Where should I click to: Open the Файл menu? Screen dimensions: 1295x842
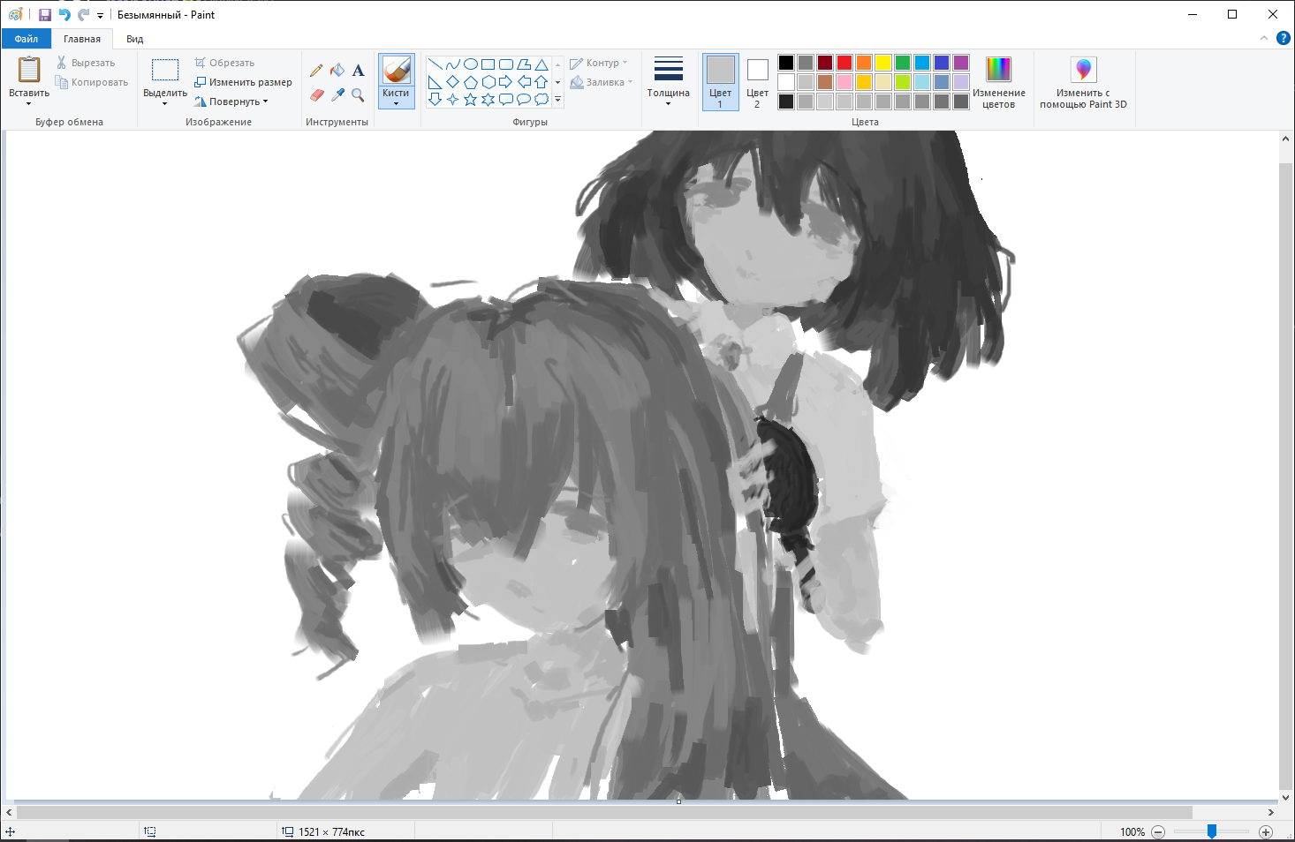coord(27,39)
